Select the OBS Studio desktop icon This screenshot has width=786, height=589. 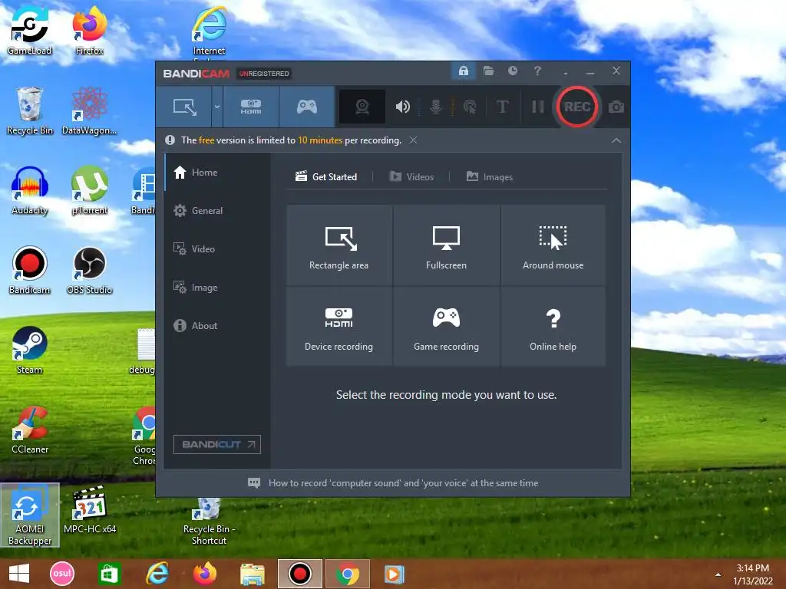pyautogui.click(x=89, y=271)
